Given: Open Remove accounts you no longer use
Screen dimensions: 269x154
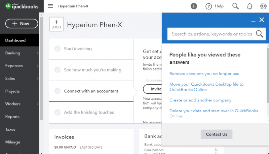Looking at the screenshot, I should point(204,74).
